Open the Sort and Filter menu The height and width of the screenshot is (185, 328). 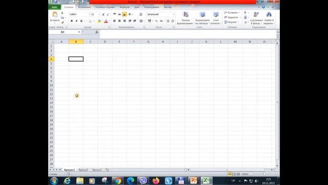click(x=256, y=18)
